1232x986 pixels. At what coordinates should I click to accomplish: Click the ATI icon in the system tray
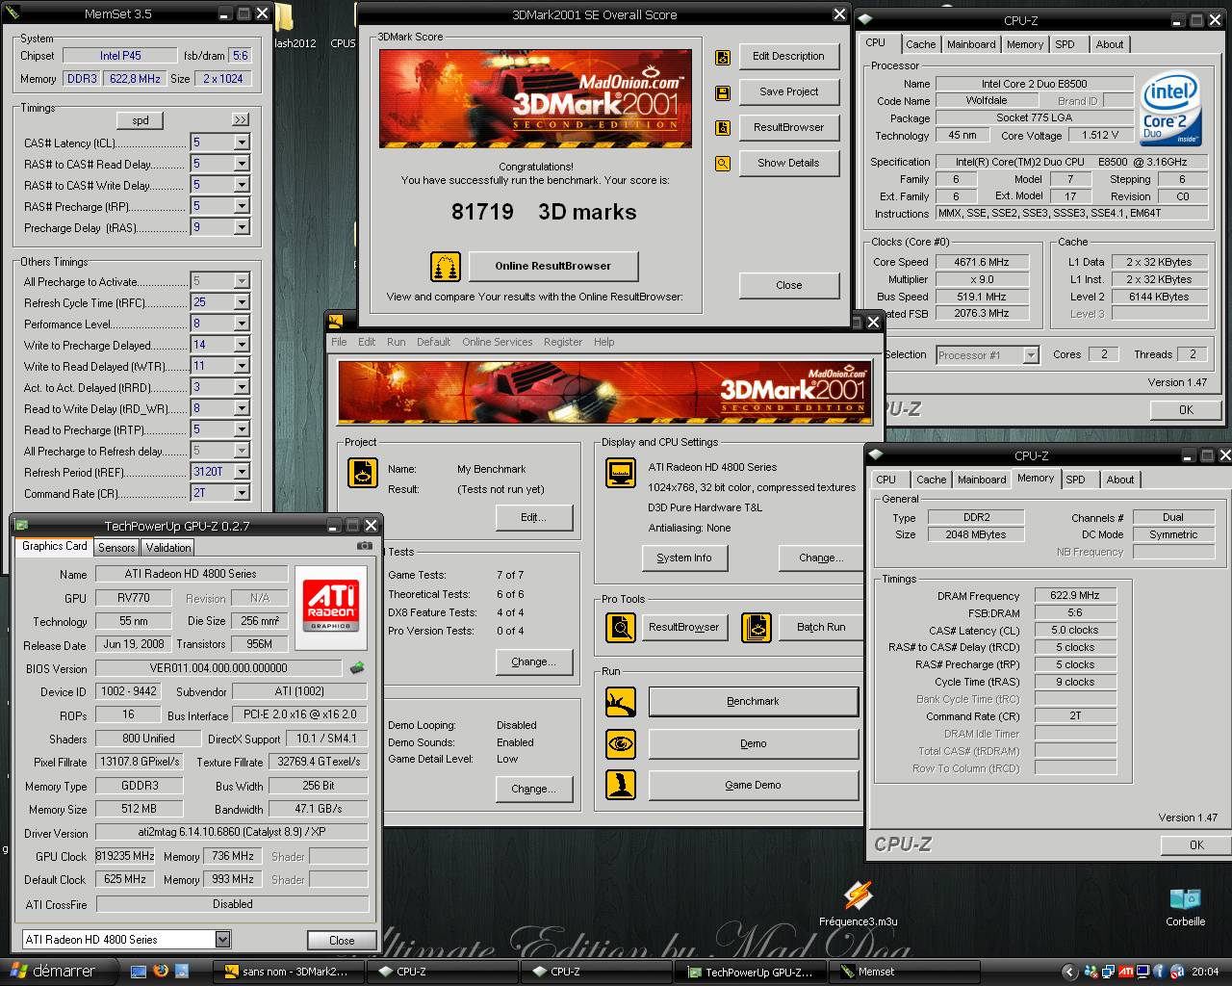coord(1126,972)
